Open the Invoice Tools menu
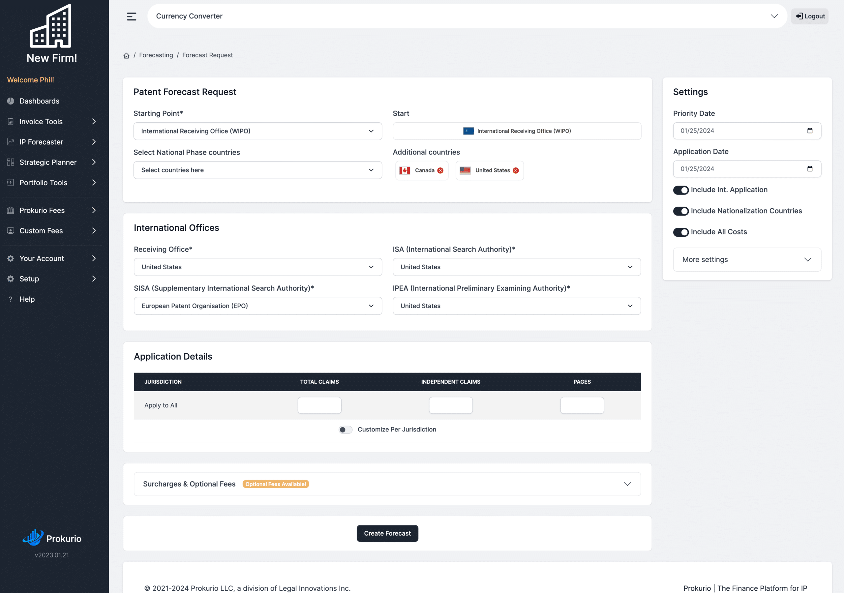The width and height of the screenshot is (844, 593). point(51,122)
